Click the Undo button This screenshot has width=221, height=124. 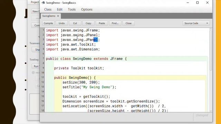coord(61,23)
